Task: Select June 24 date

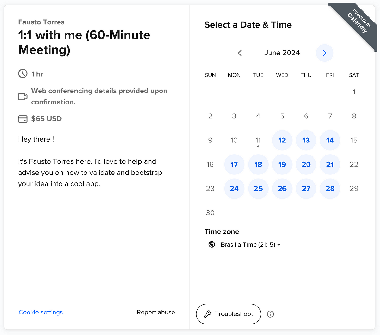Action: pyautogui.click(x=234, y=188)
